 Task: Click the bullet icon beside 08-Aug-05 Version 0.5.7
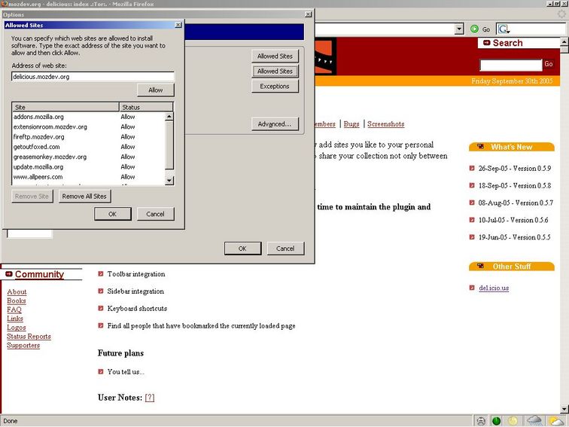[472, 203]
